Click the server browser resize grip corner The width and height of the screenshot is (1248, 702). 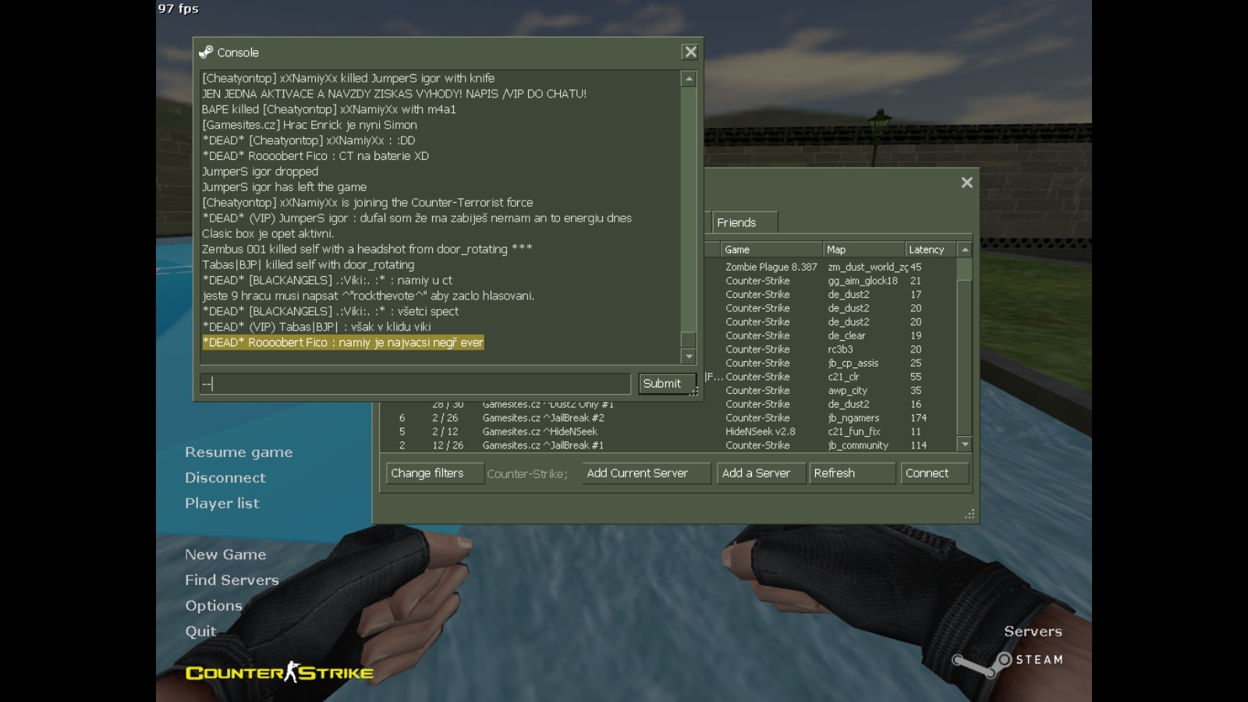(970, 514)
